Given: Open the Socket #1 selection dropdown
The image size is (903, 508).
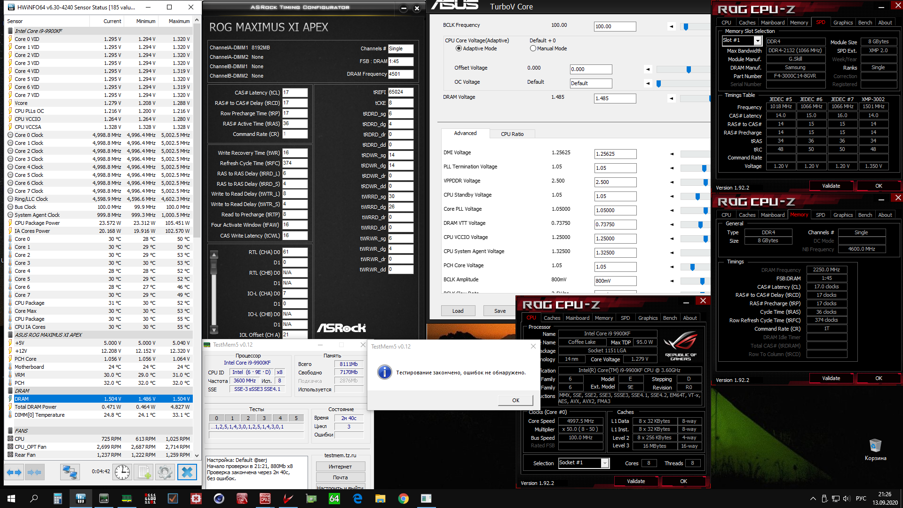Looking at the screenshot, I should click(605, 463).
